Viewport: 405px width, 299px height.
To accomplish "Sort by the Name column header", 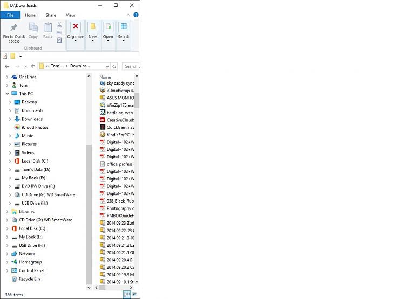I will pyautogui.click(x=105, y=77).
